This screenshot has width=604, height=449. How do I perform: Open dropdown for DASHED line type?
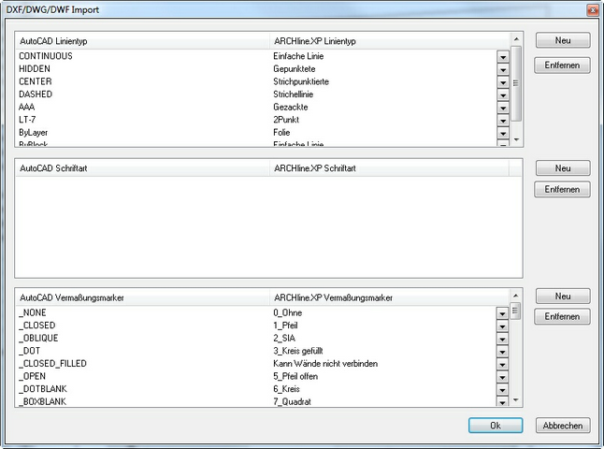coord(503,95)
